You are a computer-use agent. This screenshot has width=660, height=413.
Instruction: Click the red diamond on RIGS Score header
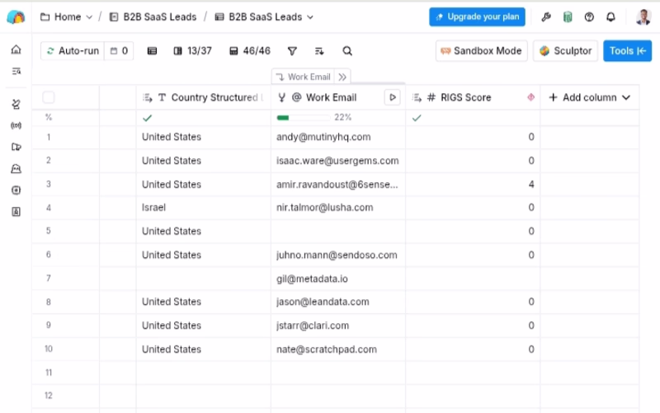coord(530,97)
